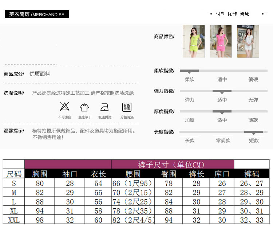Click the hang-dry shirt care icon

click(84, 107)
